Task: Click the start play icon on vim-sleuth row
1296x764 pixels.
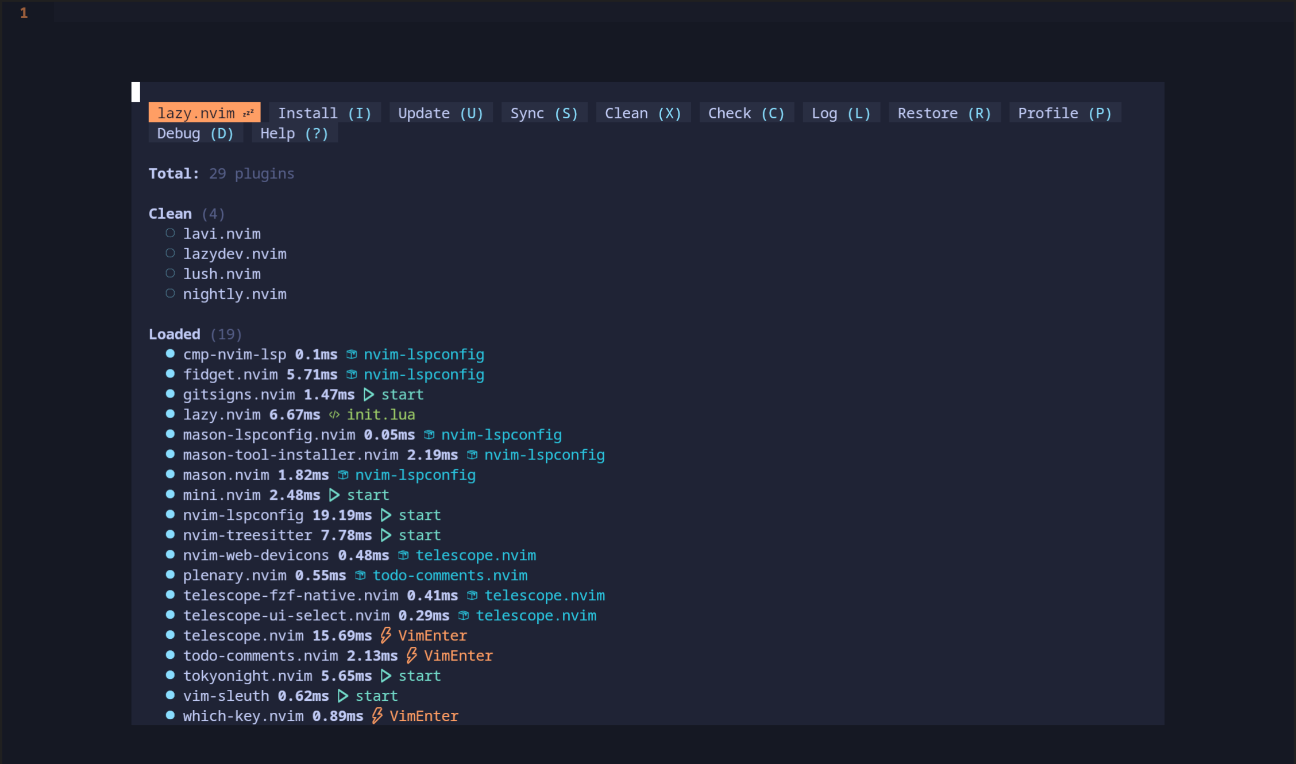Action: tap(343, 696)
